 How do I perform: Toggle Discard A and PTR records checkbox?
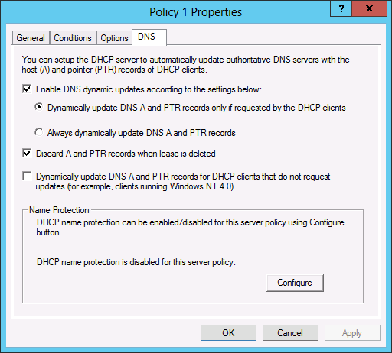pos(27,154)
